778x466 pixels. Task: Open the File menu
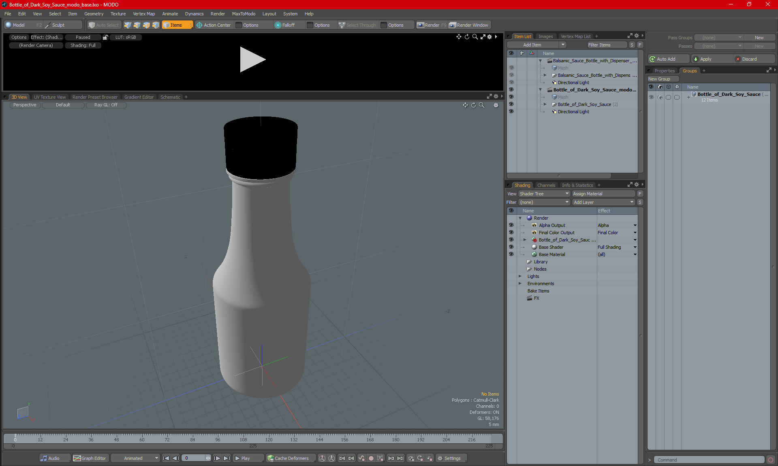pos(8,14)
